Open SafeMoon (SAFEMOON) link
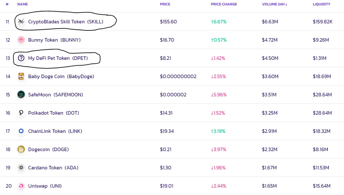The width and height of the screenshot is (344, 195). point(55,94)
